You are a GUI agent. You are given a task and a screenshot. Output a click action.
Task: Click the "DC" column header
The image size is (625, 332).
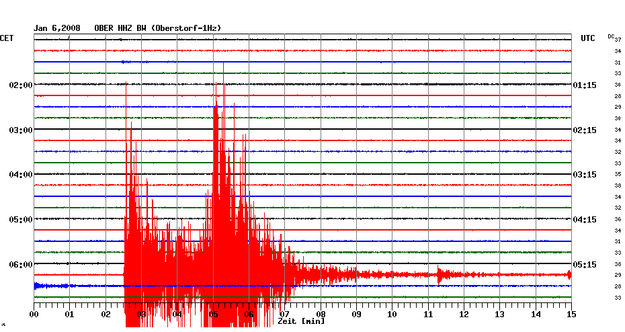611,37
